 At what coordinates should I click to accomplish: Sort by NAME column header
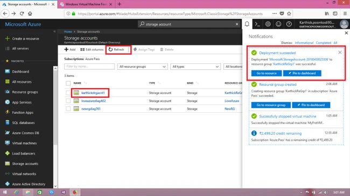pyautogui.click(x=78, y=83)
